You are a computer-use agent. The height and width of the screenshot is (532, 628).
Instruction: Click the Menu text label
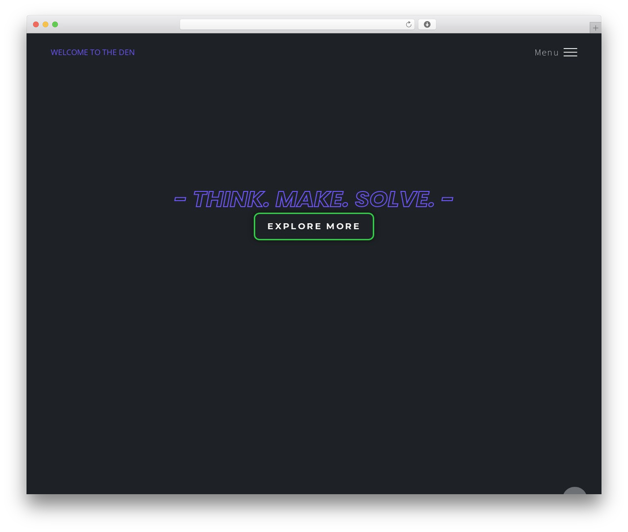(x=547, y=53)
